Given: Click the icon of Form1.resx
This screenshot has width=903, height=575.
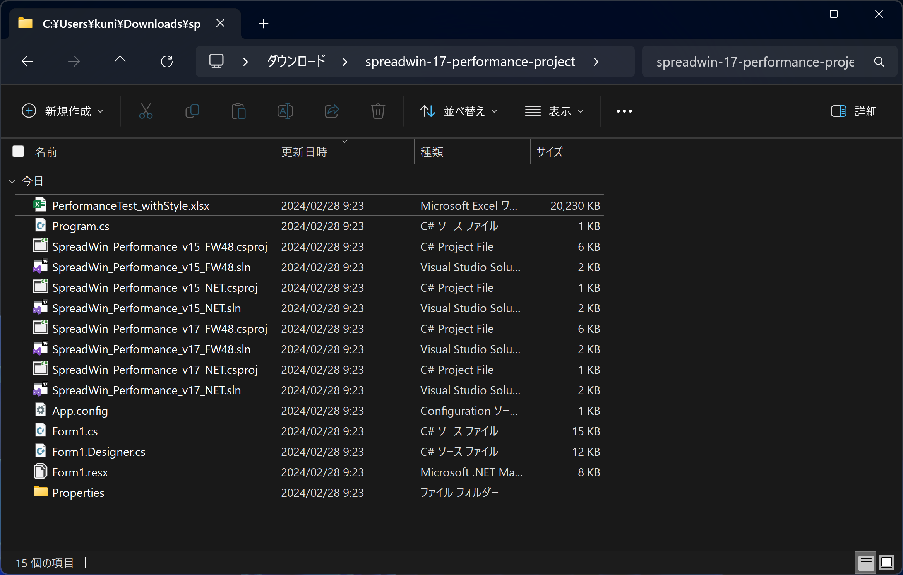Looking at the screenshot, I should click(x=40, y=471).
